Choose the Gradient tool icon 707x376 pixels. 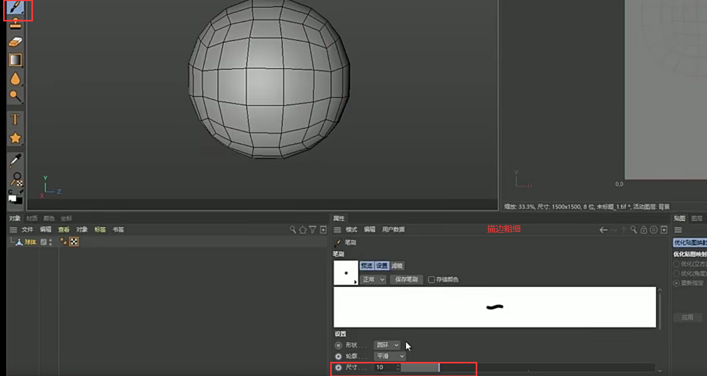(16, 60)
